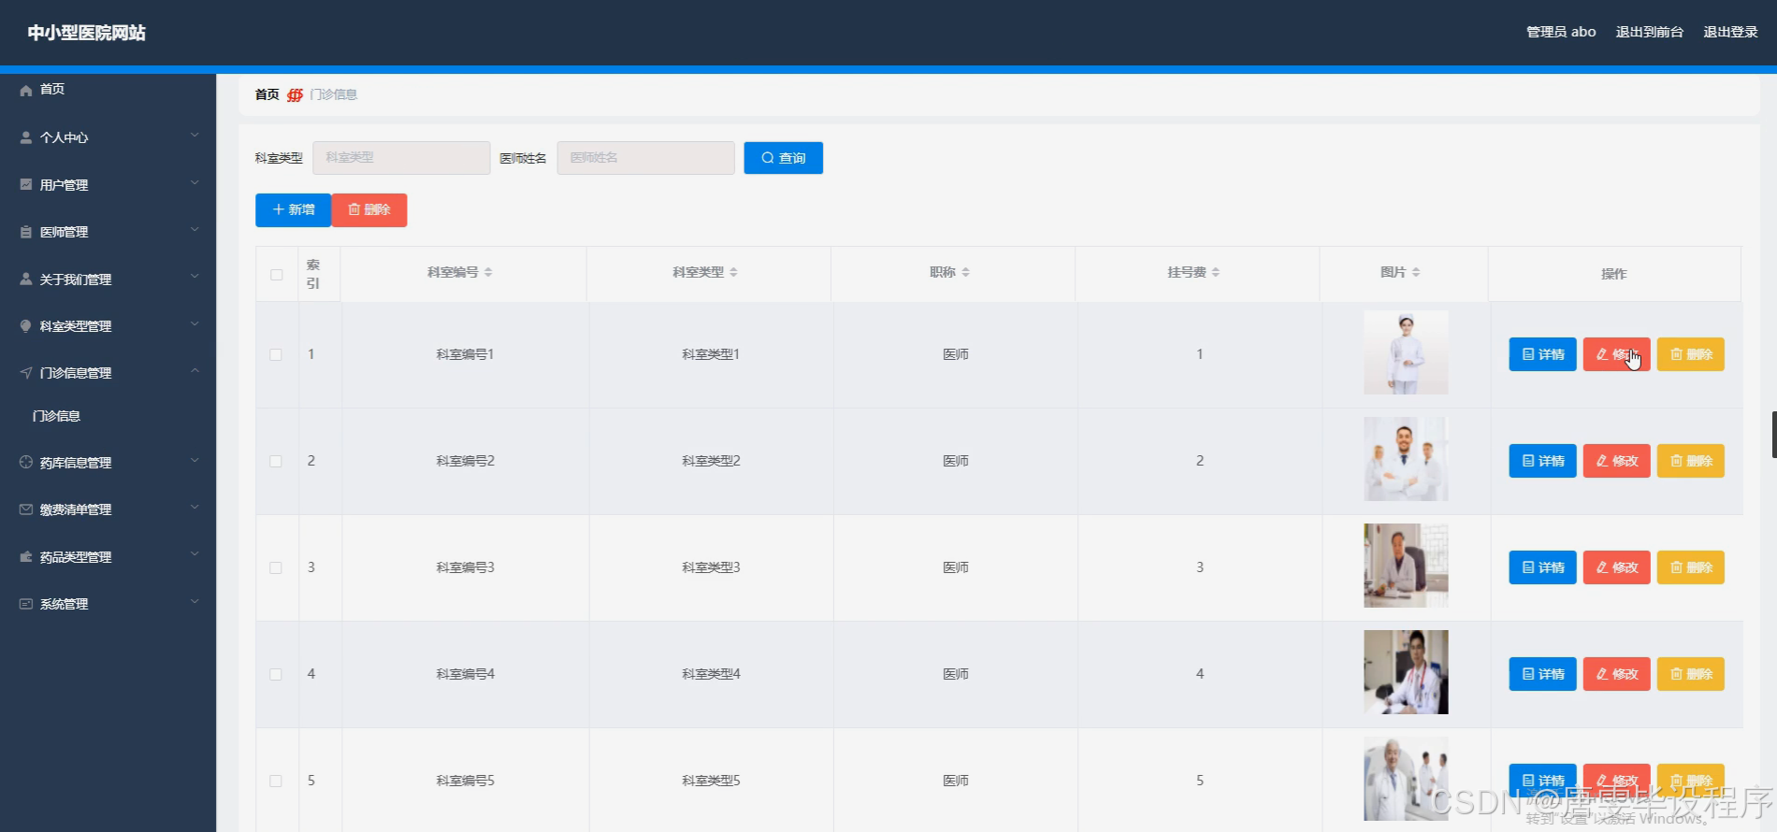Screen dimensions: 1777x832
Task: Check the row 1 checkbox
Action: pos(276,354)
